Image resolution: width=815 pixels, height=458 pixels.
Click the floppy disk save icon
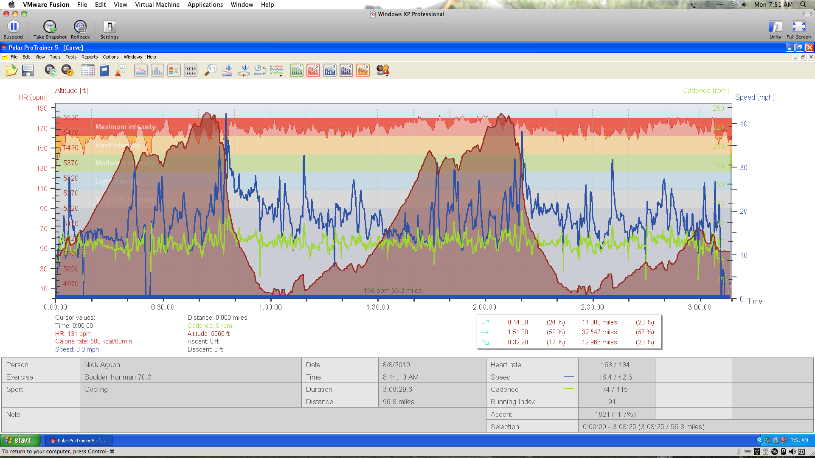click(x=28, y=70)
